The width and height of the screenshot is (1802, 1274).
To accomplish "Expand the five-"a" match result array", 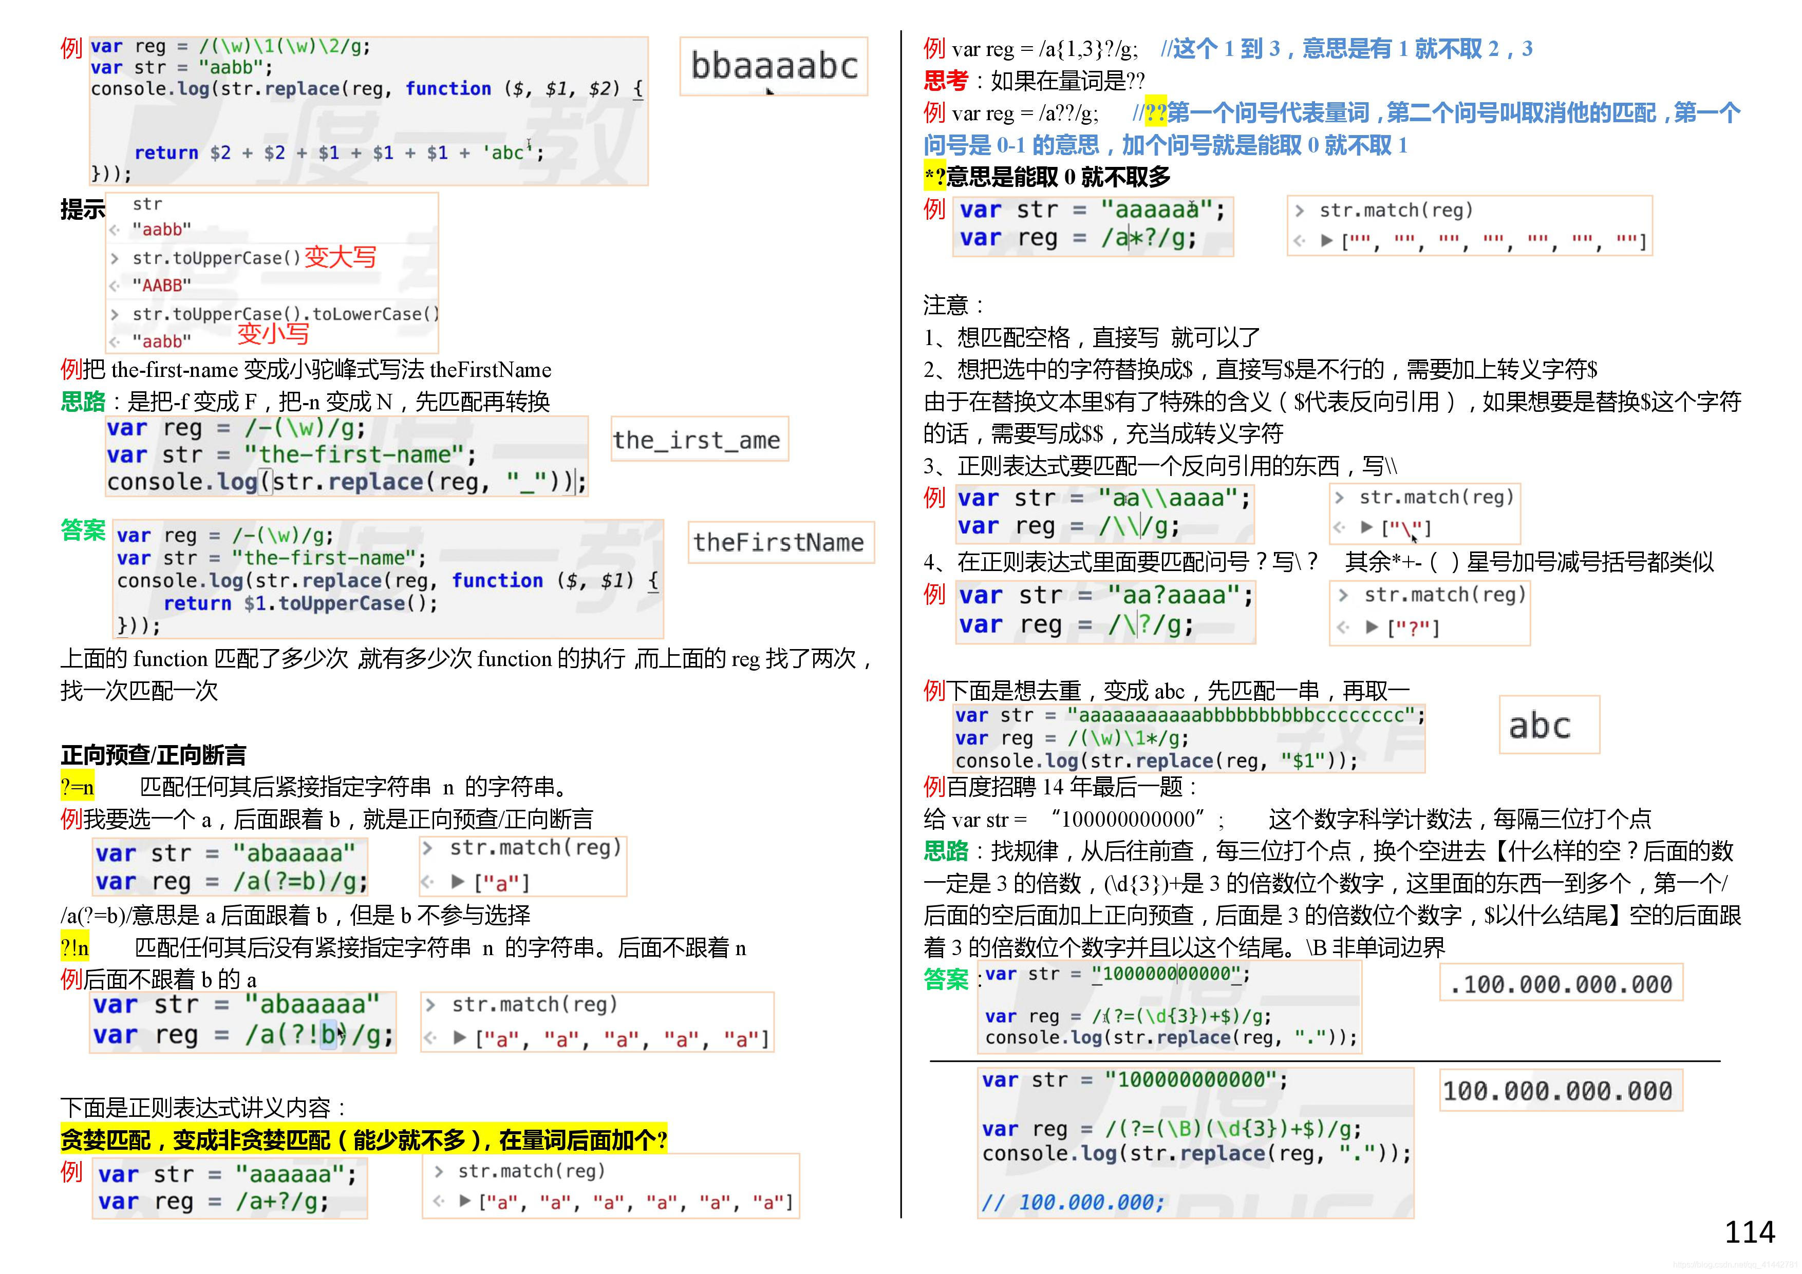I will coord(460,1039).
